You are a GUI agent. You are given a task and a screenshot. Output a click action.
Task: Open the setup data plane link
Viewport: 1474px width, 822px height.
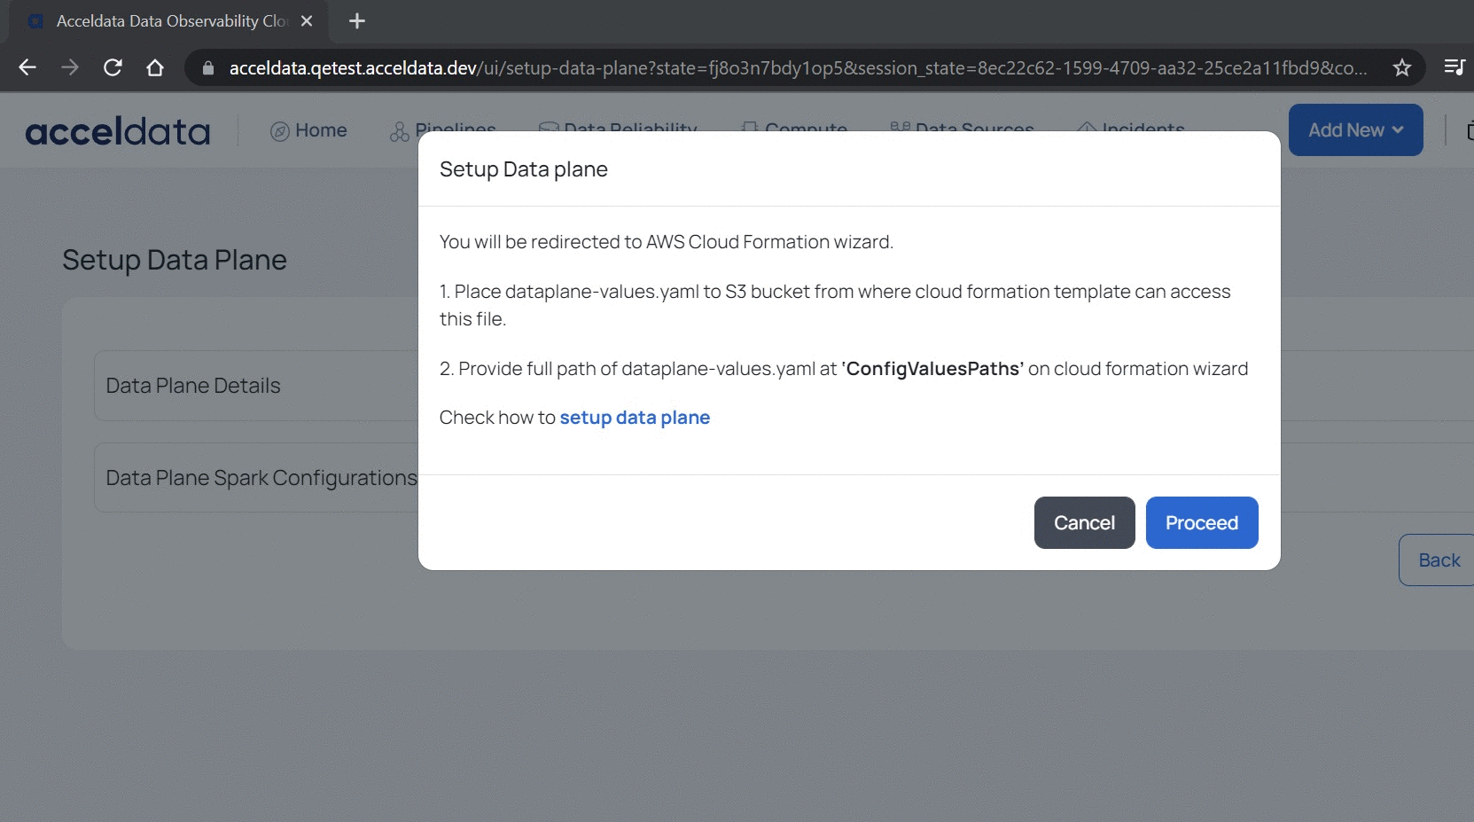(635, 418)
